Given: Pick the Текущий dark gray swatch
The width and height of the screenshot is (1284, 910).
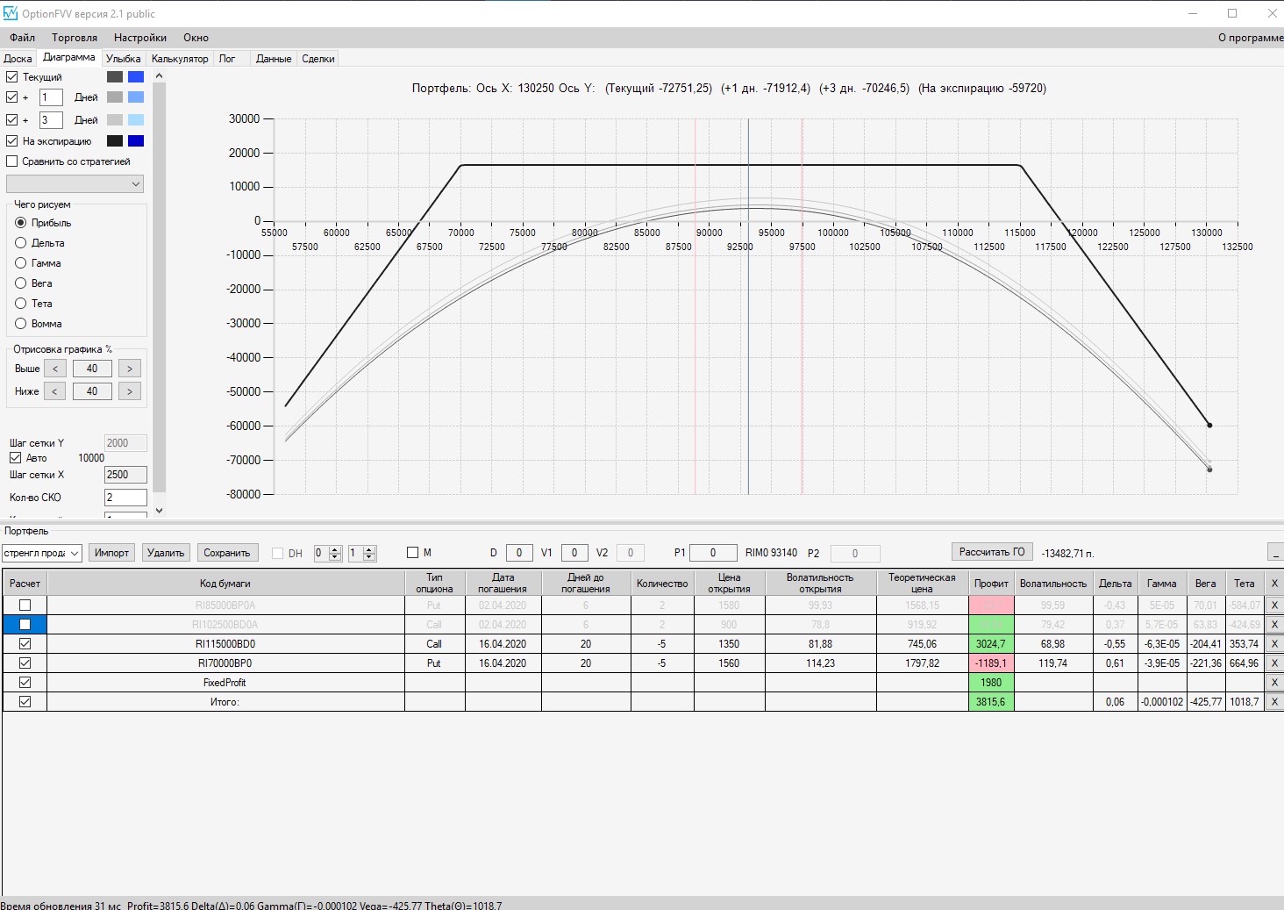Looking at the screenshot, I should point(115,77).
